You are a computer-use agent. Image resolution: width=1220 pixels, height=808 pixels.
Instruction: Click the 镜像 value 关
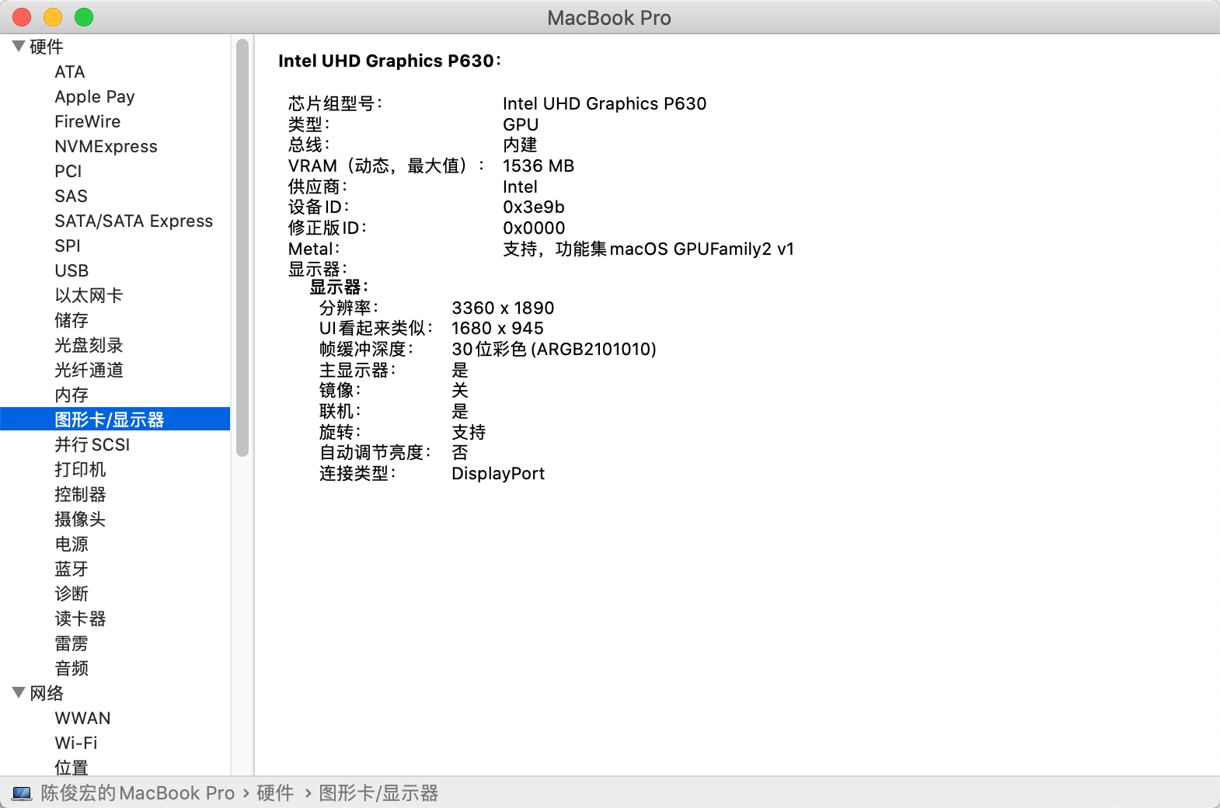[460, 391]
